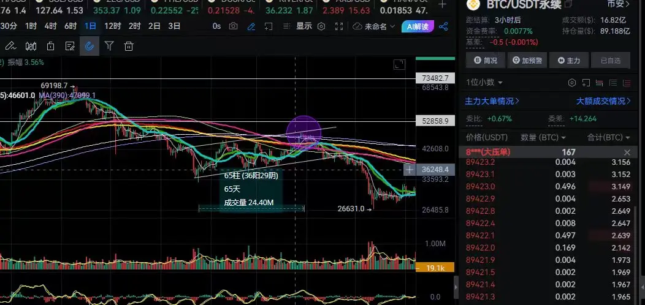Dismiss the 大压单 row with its X
This screenshot has height=305, width=645.
tap(627, 152)
